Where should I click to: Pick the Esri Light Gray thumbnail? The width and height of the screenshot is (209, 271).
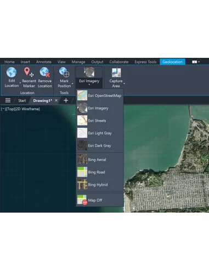tap(82, 133)
